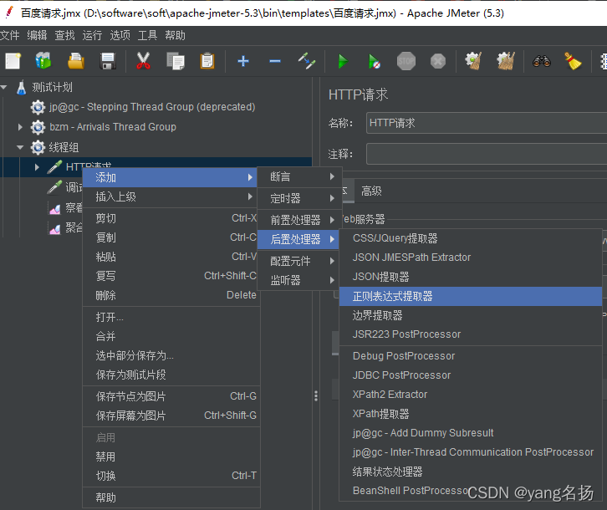Click the New test plan icon
607x510 pixels.
13,61
